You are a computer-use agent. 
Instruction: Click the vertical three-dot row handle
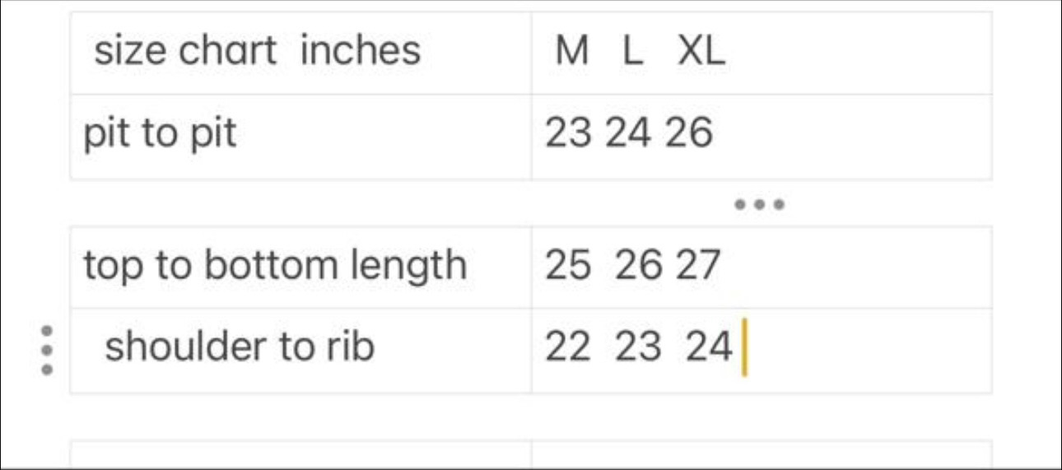click(47, 350)
